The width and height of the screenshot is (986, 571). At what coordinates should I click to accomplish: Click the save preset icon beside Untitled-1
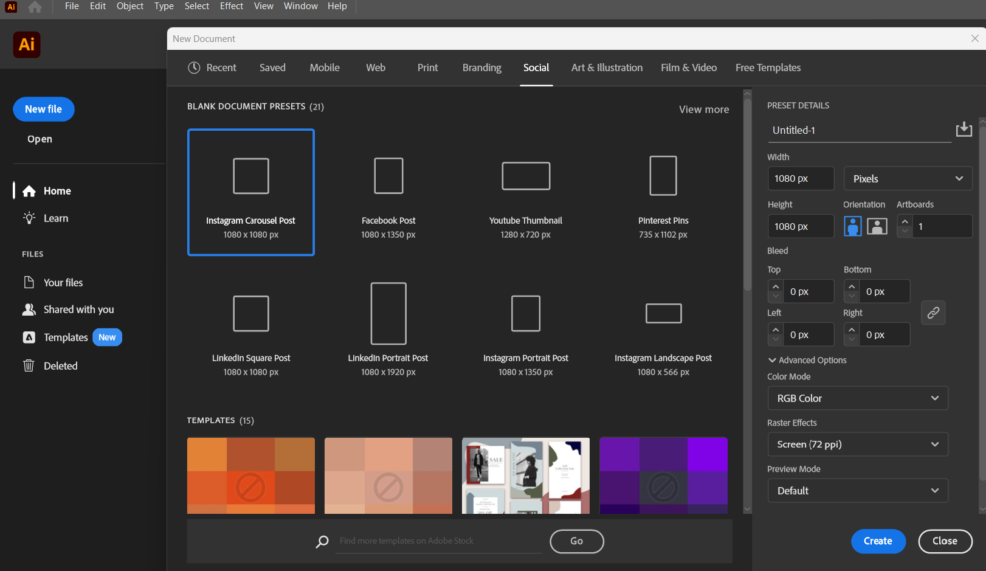click(964, 130)
